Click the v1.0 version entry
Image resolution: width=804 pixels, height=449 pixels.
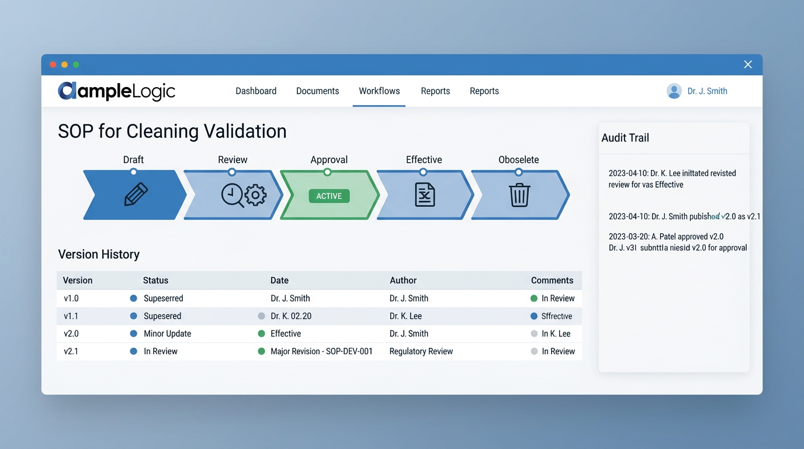pos(71,298)
